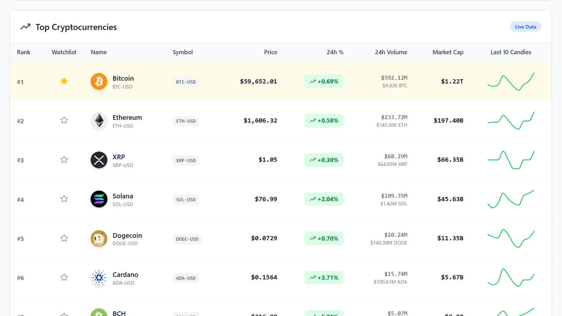Open the Cardano name link
The image size is (562, 316).
coord(125,274)
